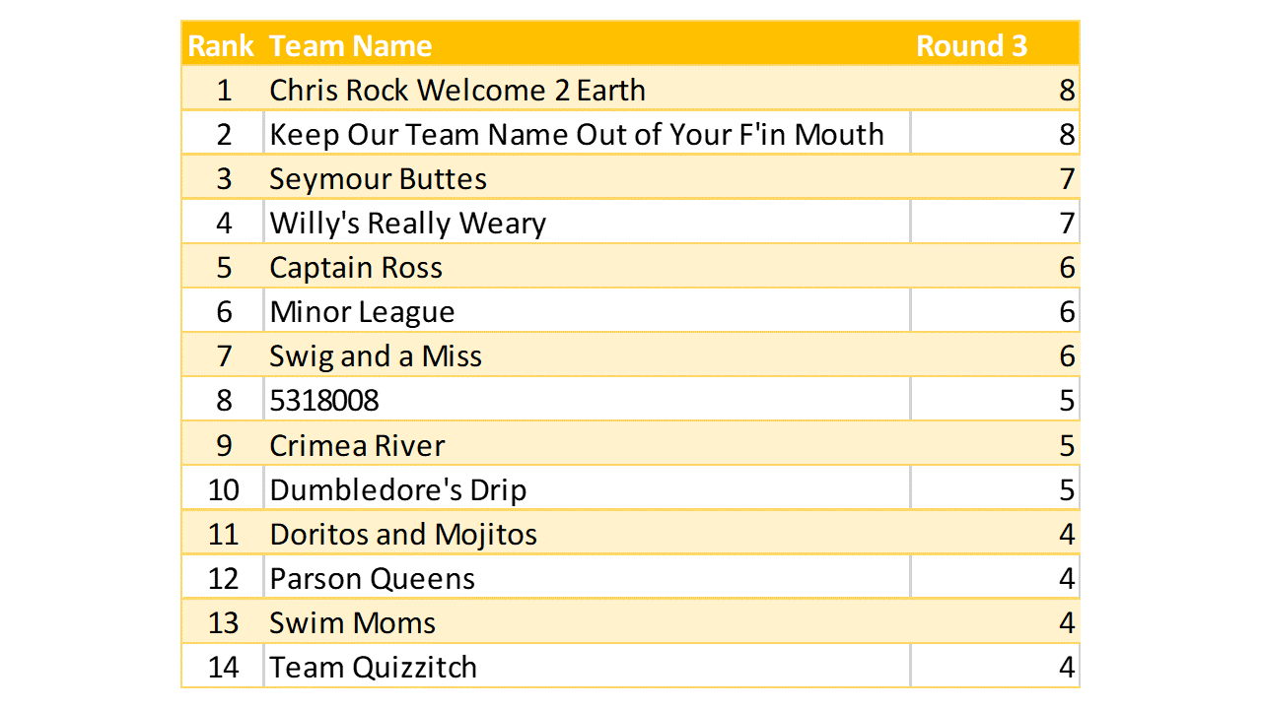This screenshot has height=709, width=1262.
Task: Click the Swig and a Miss cell
Action: click(376, 356)
